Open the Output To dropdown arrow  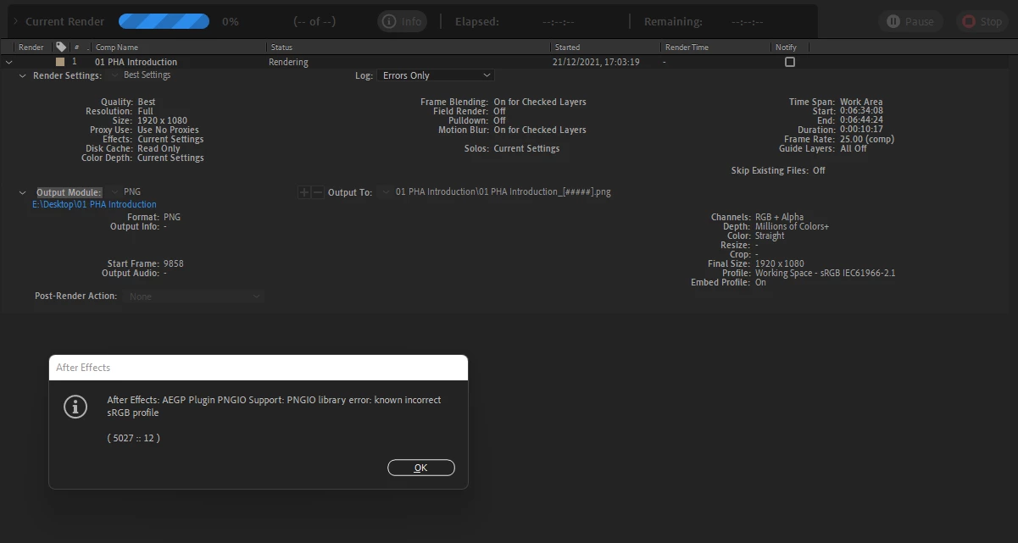point(387,192)
